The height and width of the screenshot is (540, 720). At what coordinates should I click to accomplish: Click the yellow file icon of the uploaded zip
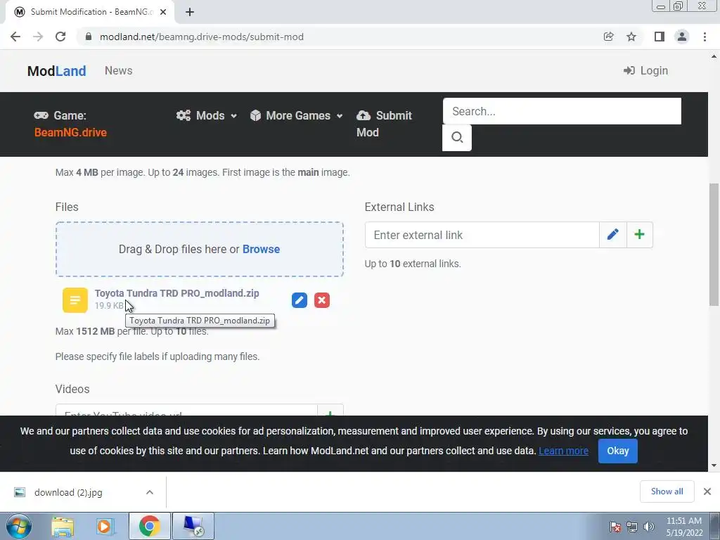[x=75, y=300]
